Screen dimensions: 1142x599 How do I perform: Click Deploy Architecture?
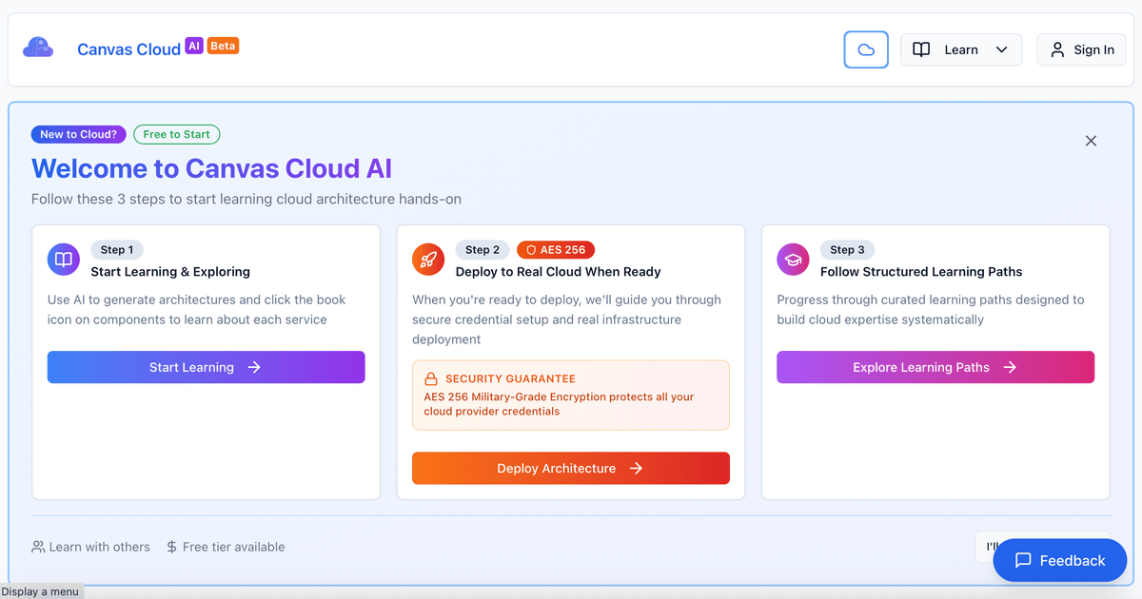[x=570, y=468]
